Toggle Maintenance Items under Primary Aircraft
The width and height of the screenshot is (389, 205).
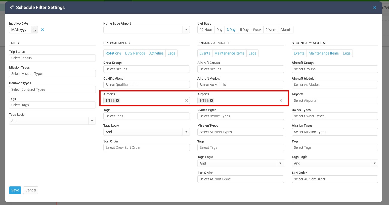point(229,53)
